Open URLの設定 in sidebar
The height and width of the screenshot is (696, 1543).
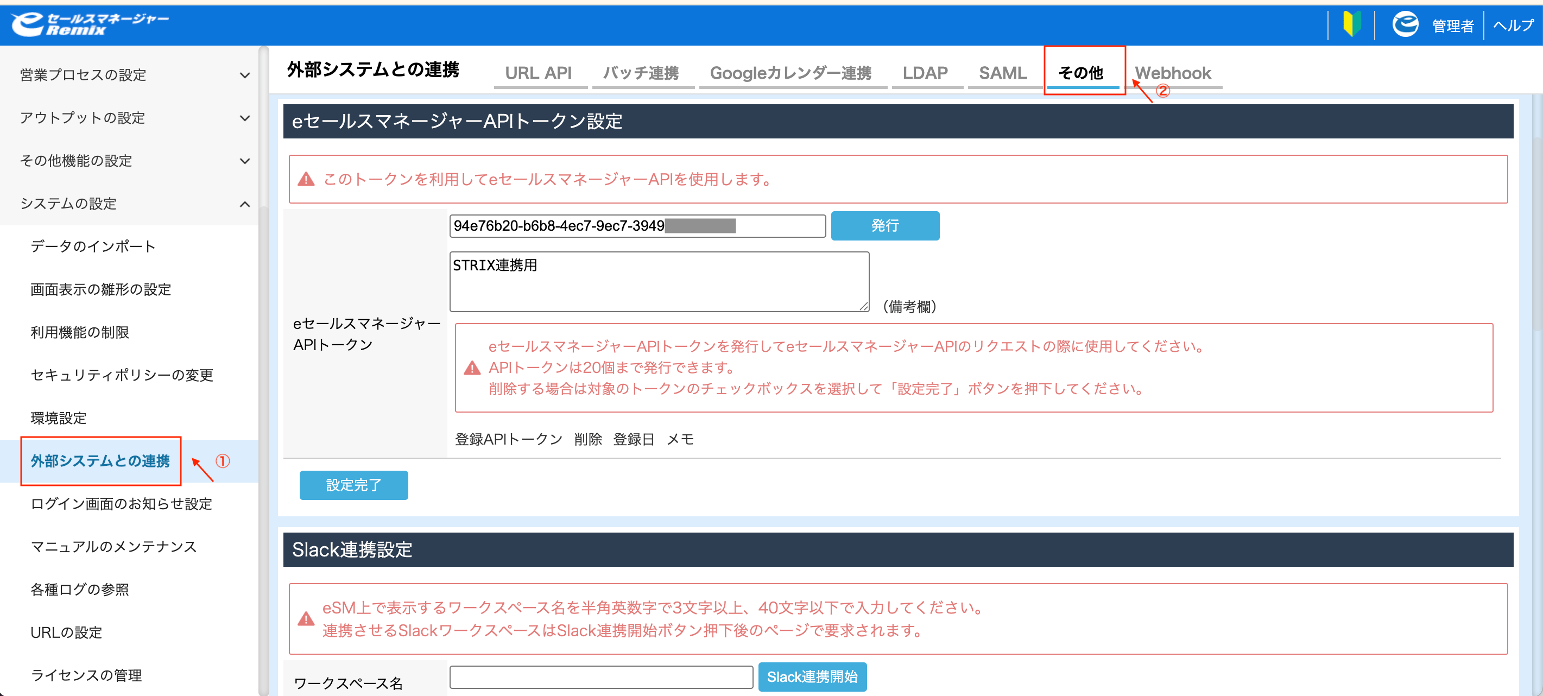coord(66,632)
